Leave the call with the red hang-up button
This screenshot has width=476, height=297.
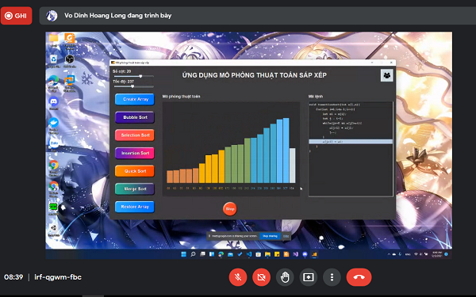coord(359,277)
